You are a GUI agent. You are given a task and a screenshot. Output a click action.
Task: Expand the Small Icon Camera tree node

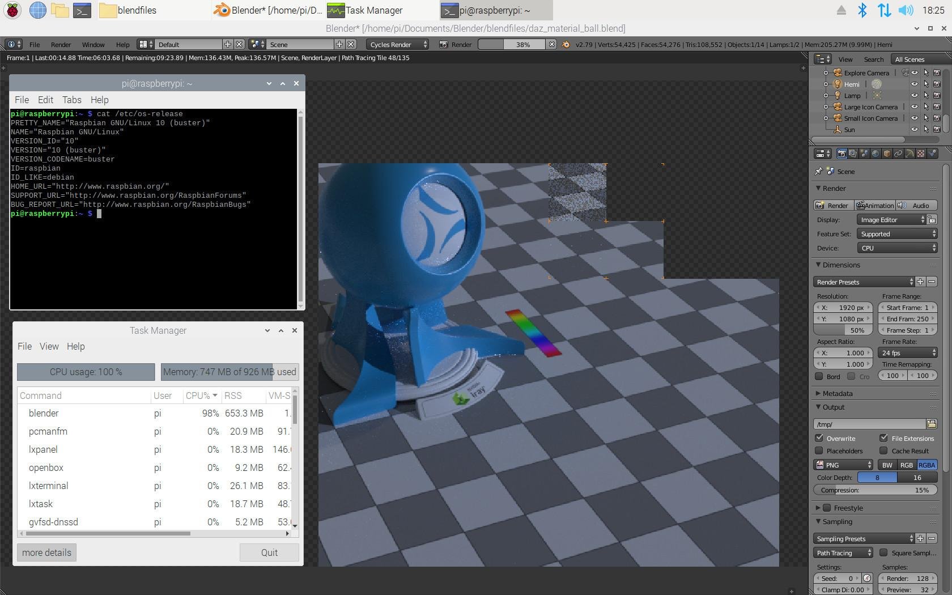tap(826, 118)
